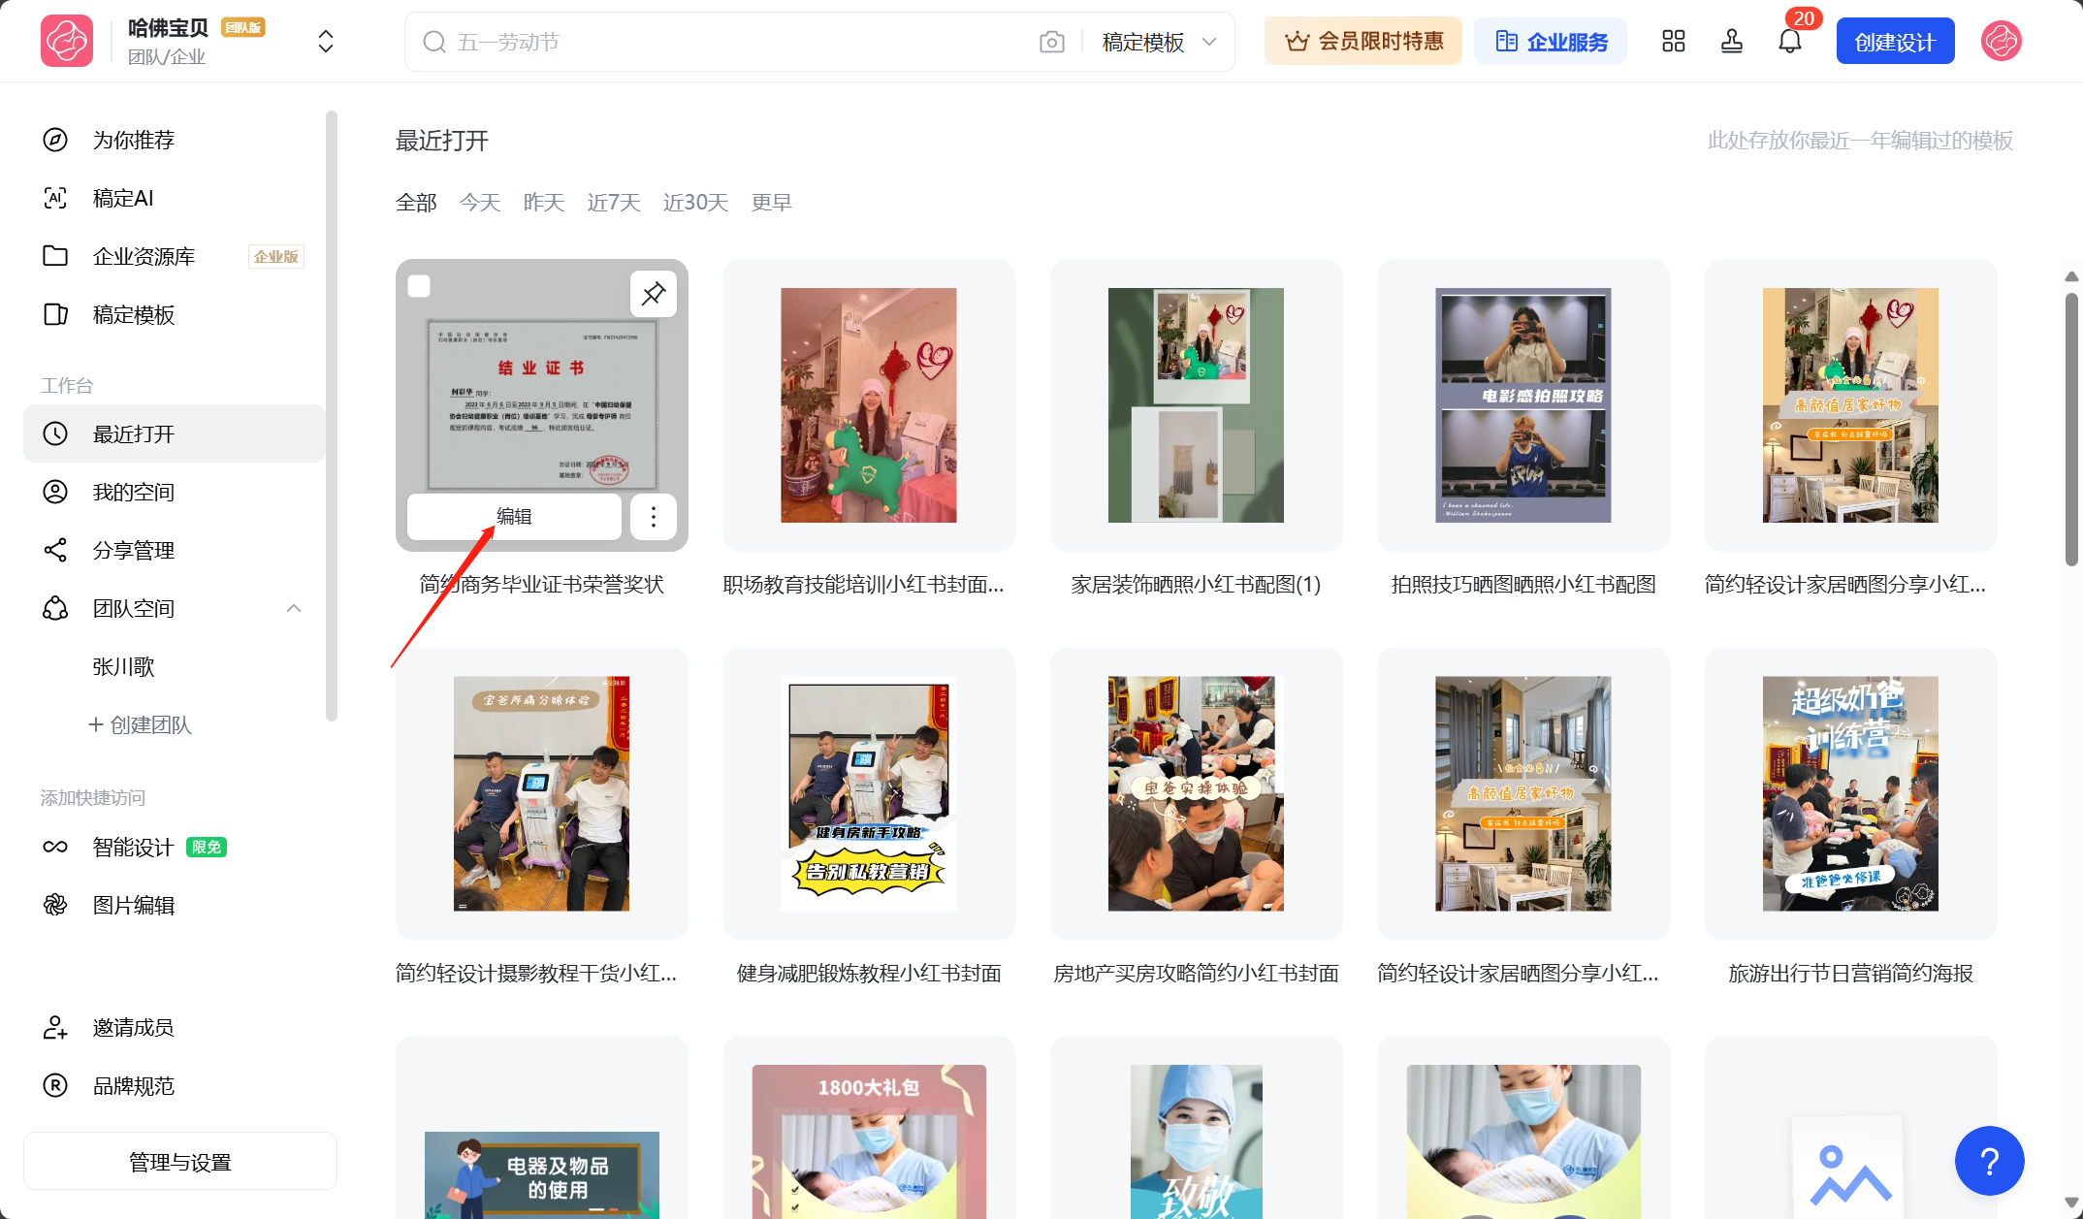Tick the checkbox on the 结业证书 card
The width and height of the screenshot is (2083, 1219).
(419, 286)
